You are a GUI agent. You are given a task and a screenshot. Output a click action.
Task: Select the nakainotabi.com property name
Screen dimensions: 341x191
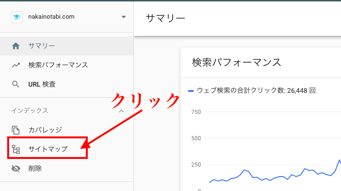tap(51, 17)
